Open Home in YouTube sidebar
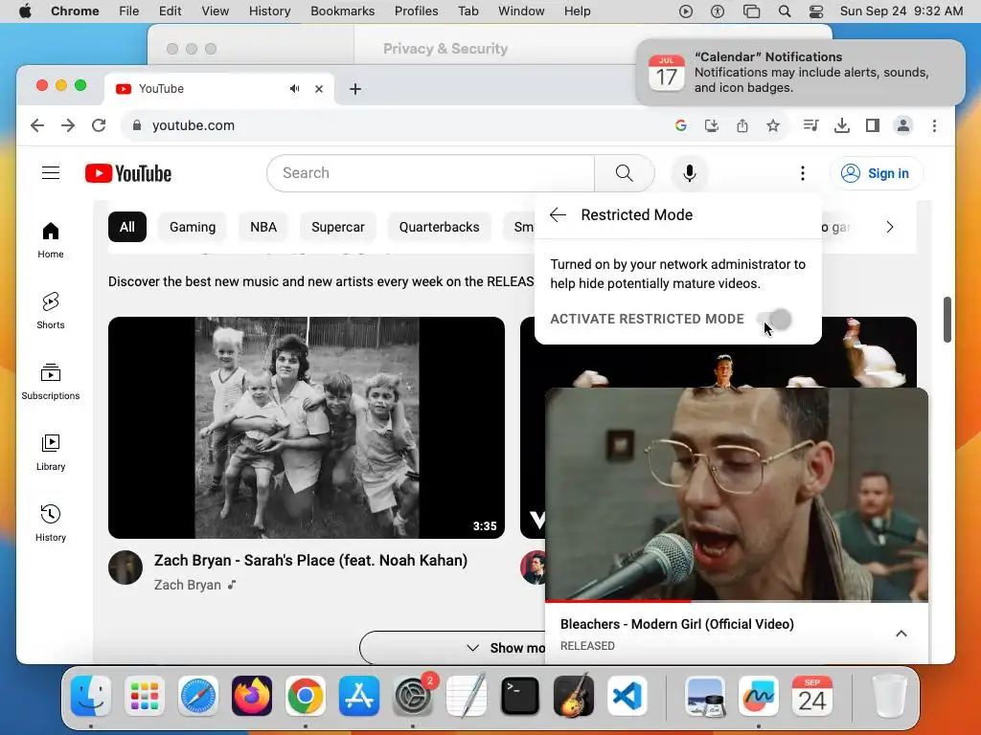This screenshot has height=735, width=981. point(51,240)
